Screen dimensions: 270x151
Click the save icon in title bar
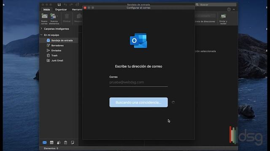(x=59, y=5)
